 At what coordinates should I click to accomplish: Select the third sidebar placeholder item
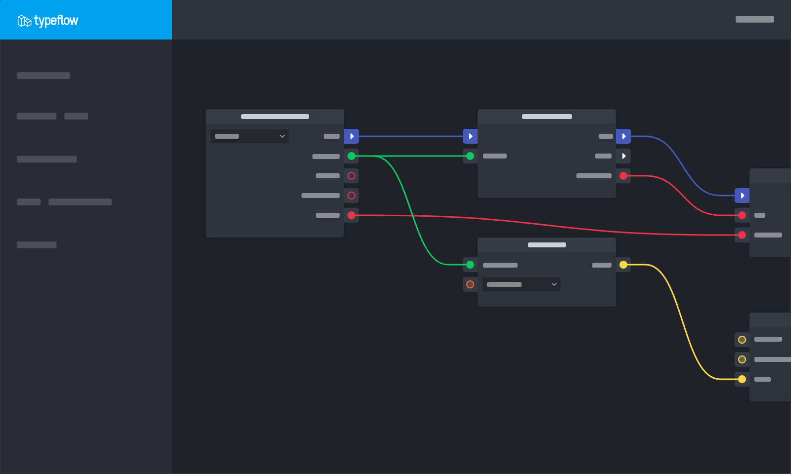click(x=47, y=159)
